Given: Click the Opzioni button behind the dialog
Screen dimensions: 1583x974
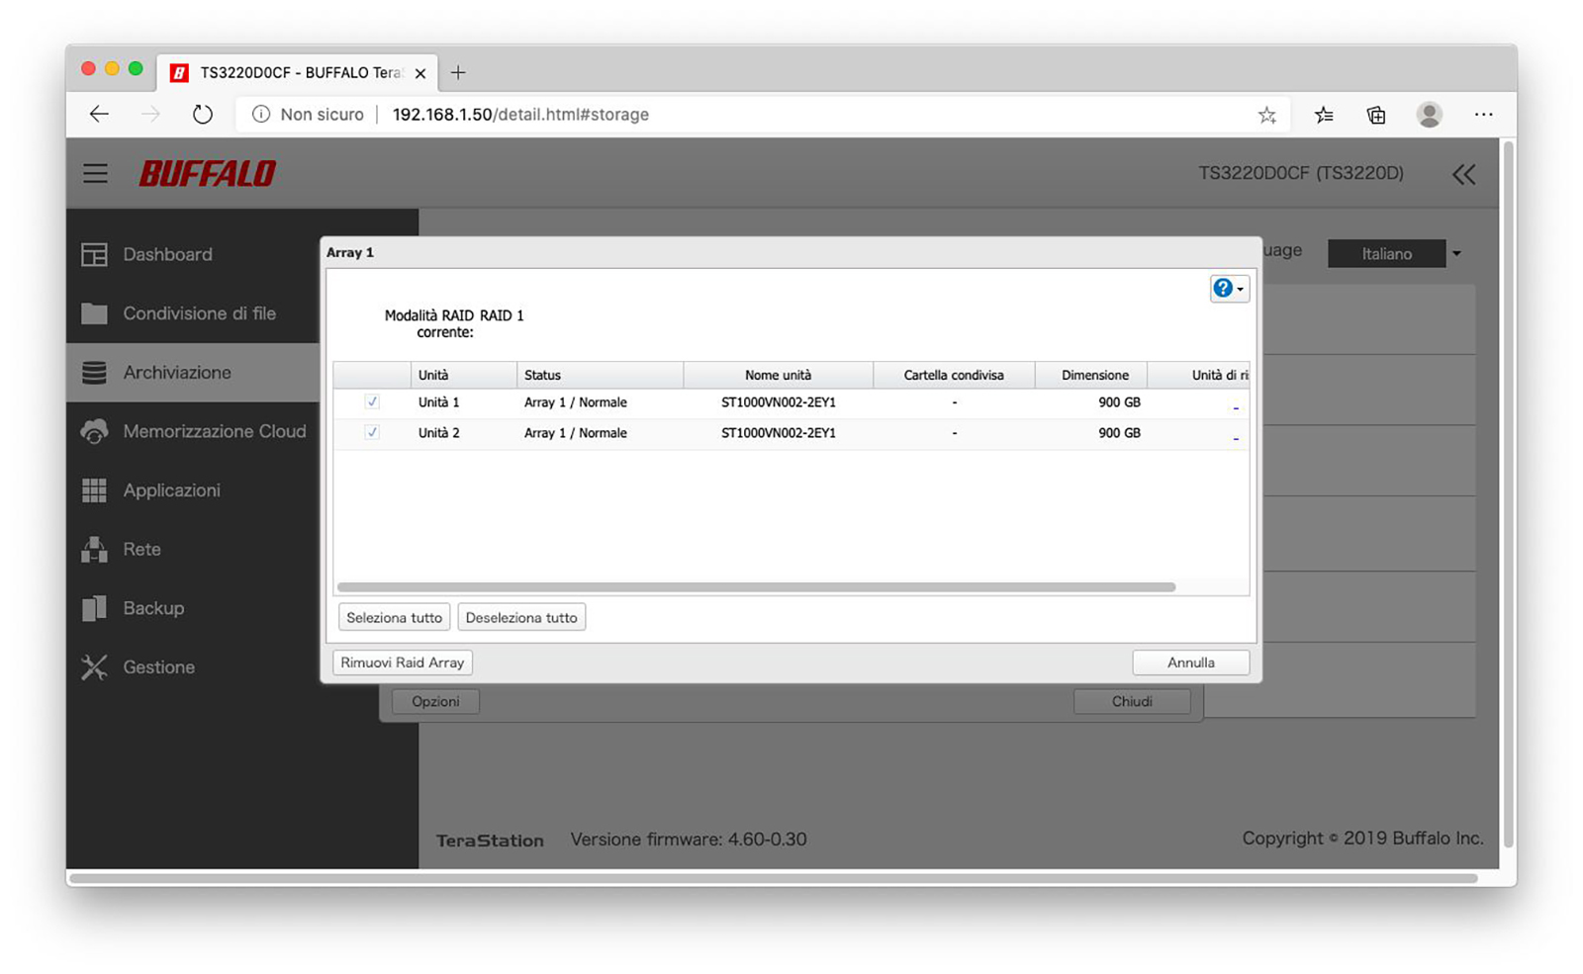Looking at the screenshot, I should (435, 701).
